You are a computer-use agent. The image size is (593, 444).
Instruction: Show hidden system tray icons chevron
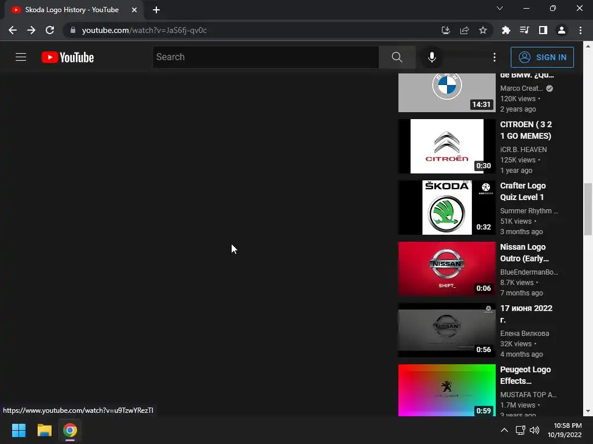click(504, 430)
